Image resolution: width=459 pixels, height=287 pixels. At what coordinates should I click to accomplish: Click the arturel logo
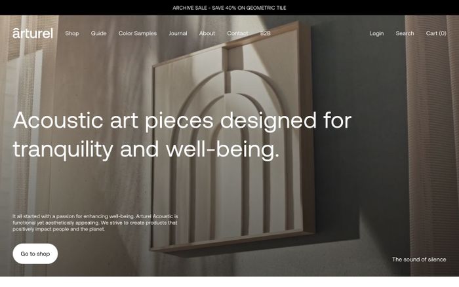tap(33, 33)
